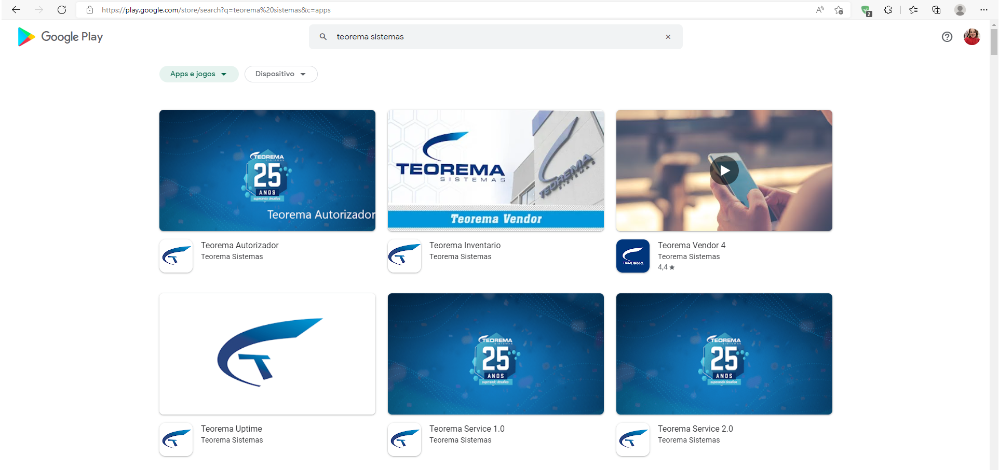Screen dimensions: 999x470
Task: Click Teorema Autorizador app icon
Action: [x=176, y=256]
